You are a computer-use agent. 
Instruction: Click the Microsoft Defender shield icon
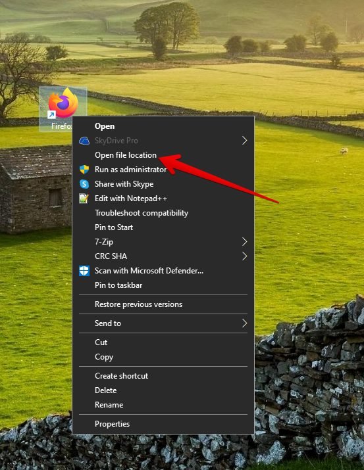[84, 271]
